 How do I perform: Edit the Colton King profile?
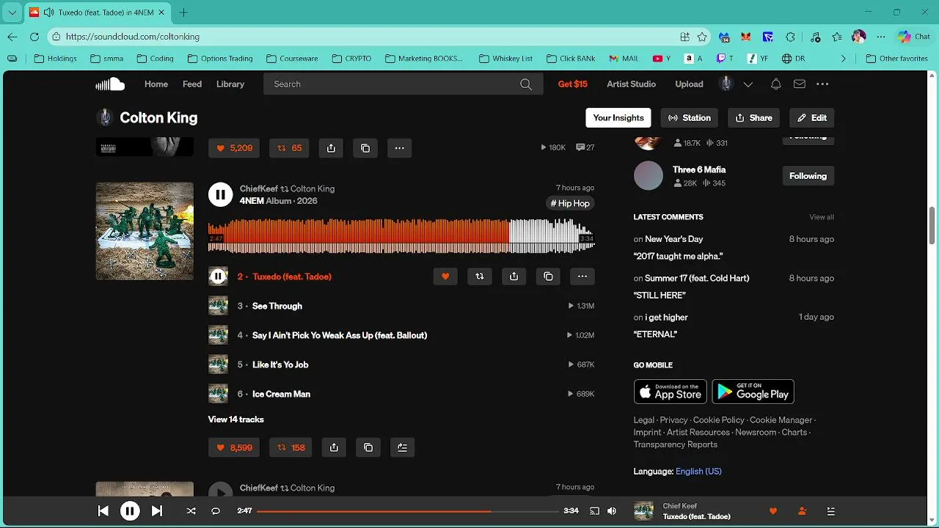[x=812, y=117]
